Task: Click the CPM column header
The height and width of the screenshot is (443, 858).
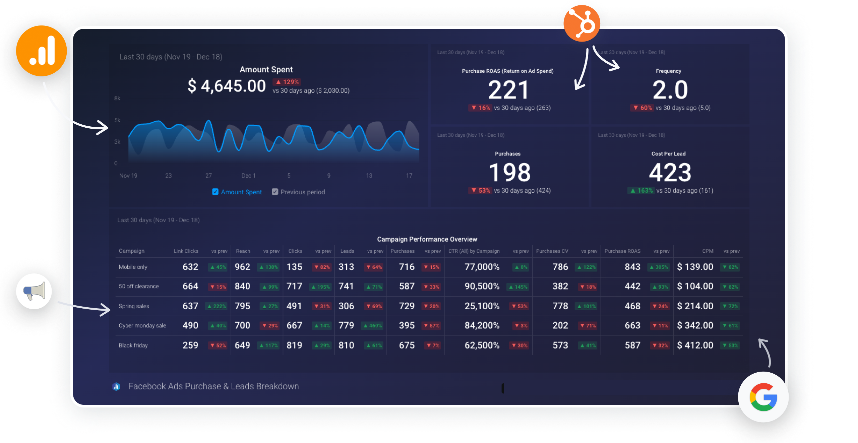Action: 707,251
